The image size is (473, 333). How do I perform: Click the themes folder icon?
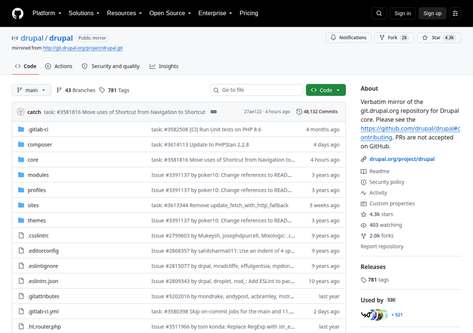[21, 220]
